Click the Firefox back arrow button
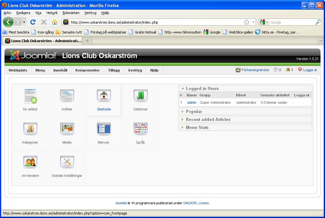This screenshot has width=325, height=218. tap(8, 22)
